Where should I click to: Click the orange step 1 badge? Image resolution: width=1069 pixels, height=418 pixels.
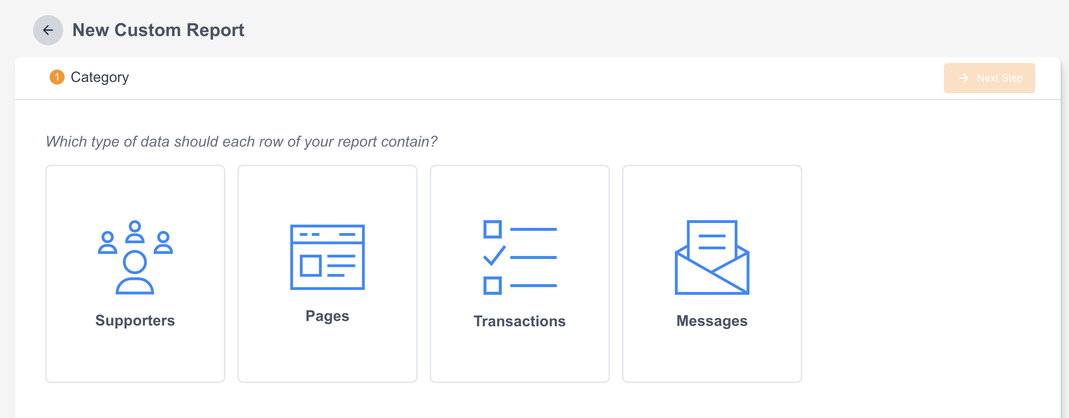coord(57,77)
